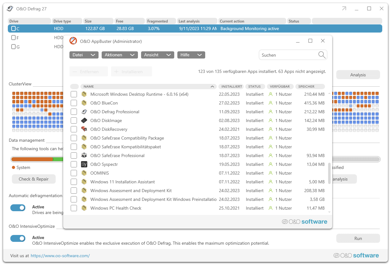Click the user icon in the Windows PC Health Check row

tap(271, 208)
